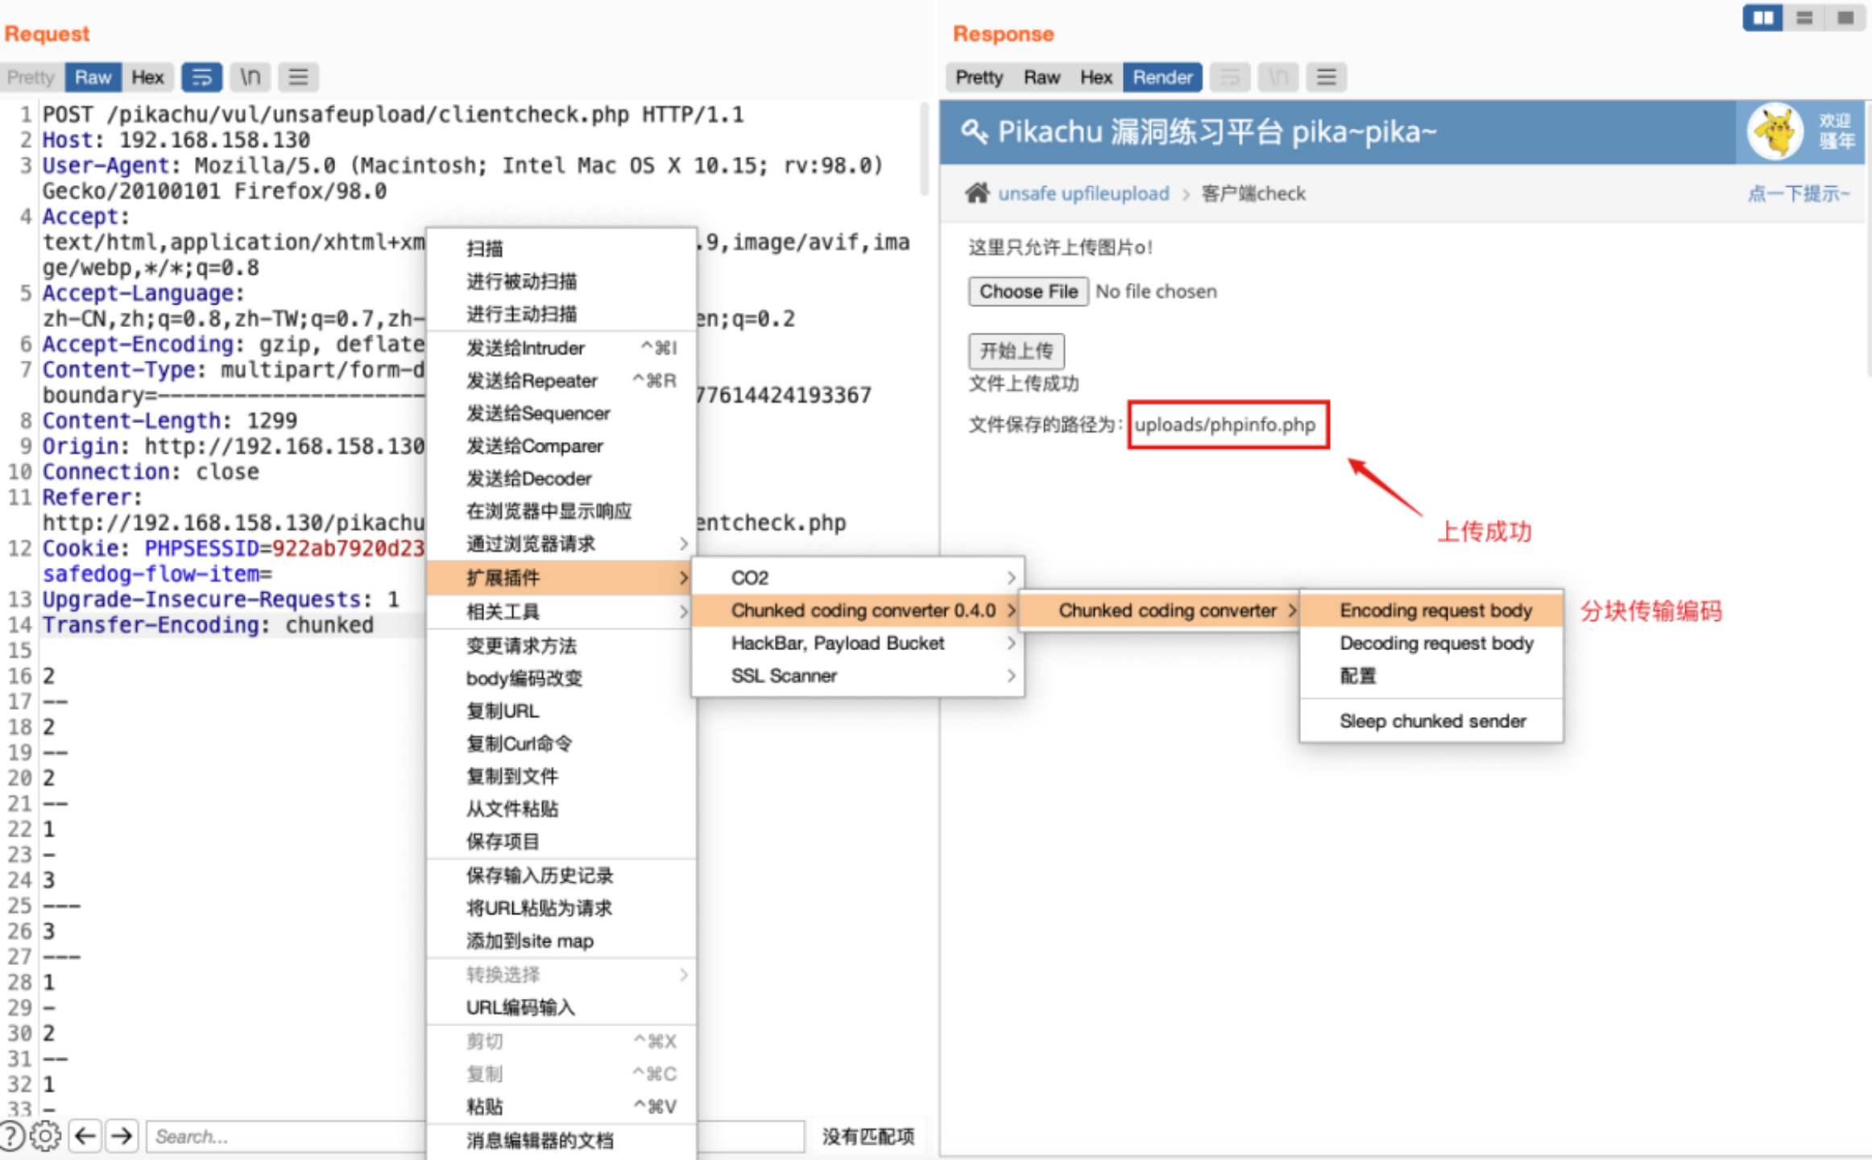Screen dimensions: 1872x1160
Task: Select 复制Curl命令 menu entry
Action: click(x=561, y=744)
